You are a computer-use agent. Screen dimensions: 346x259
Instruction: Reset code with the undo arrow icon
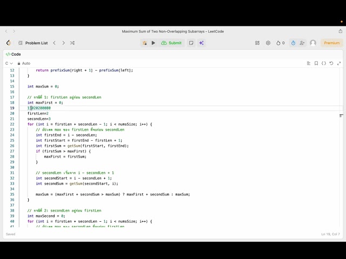point(331,64)
